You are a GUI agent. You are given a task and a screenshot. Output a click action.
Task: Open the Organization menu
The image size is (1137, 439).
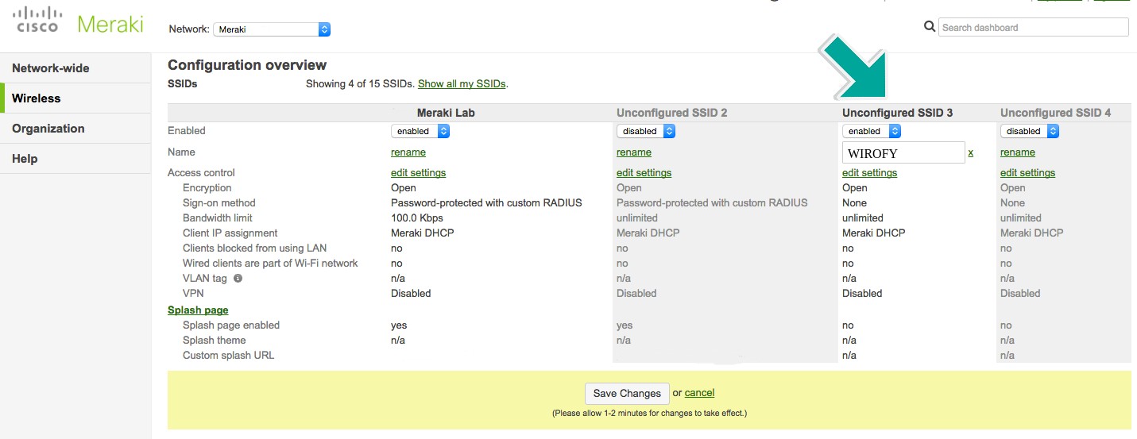[x=48, y=129]
